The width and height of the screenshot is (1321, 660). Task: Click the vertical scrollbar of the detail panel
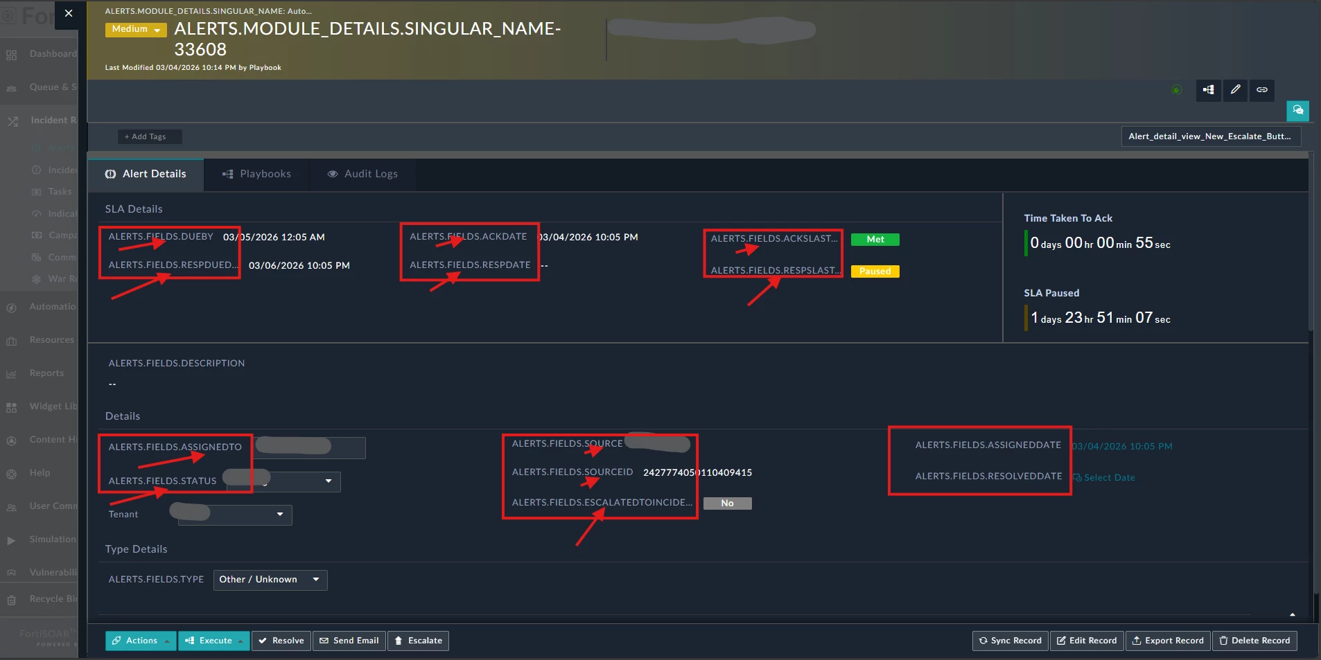pyautogui.click(x=1311, y=242)
